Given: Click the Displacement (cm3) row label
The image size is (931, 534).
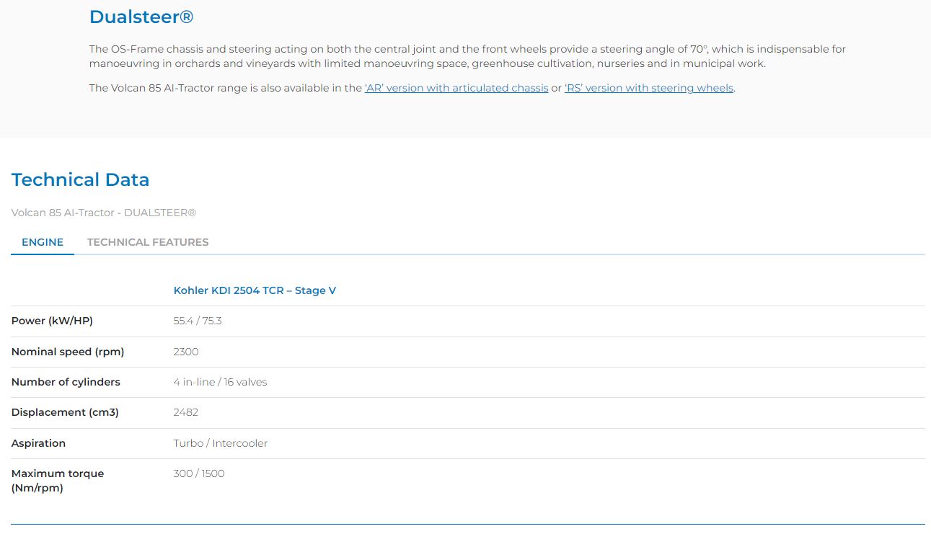Looking at the screenshot, I should point(65,412).
